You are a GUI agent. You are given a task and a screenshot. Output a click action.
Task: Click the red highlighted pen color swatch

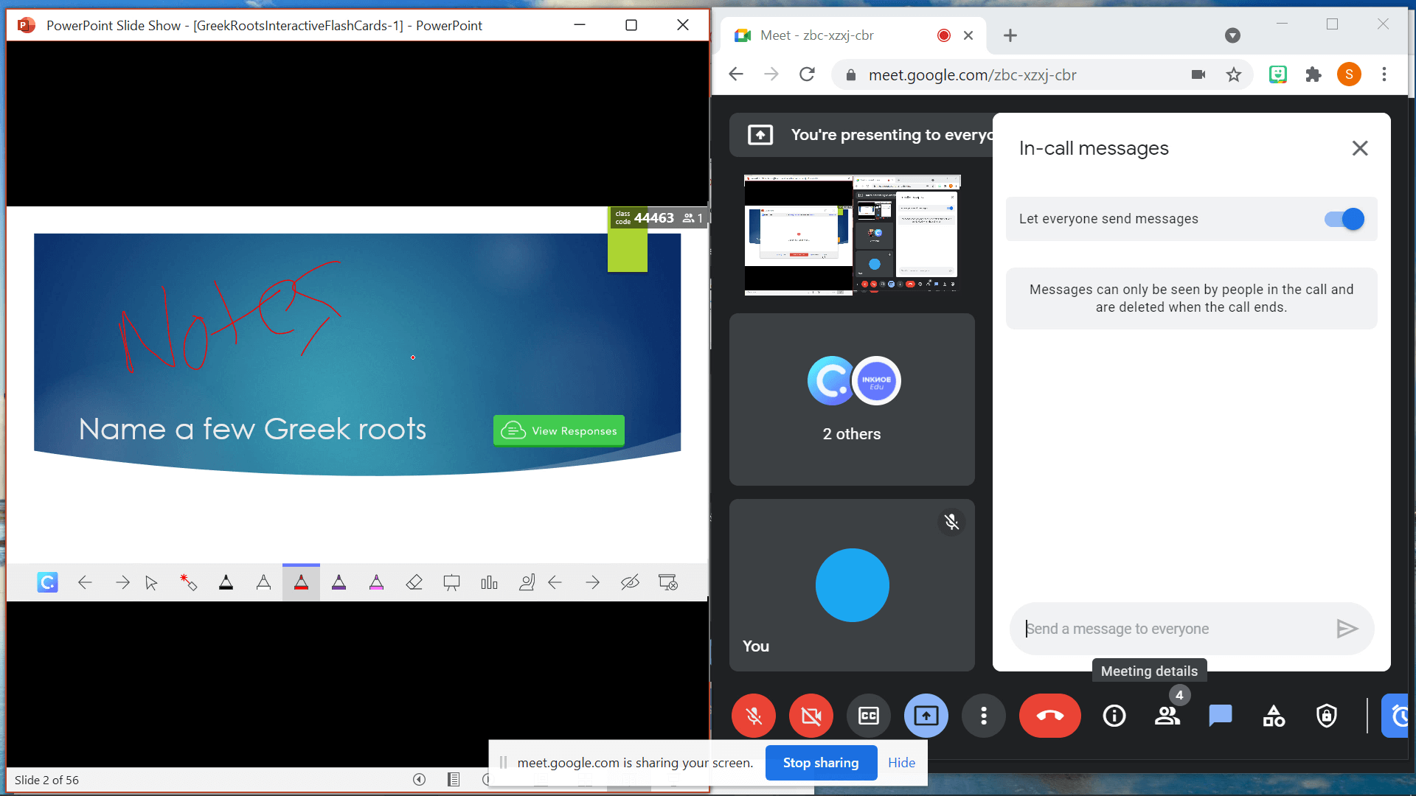300,582
